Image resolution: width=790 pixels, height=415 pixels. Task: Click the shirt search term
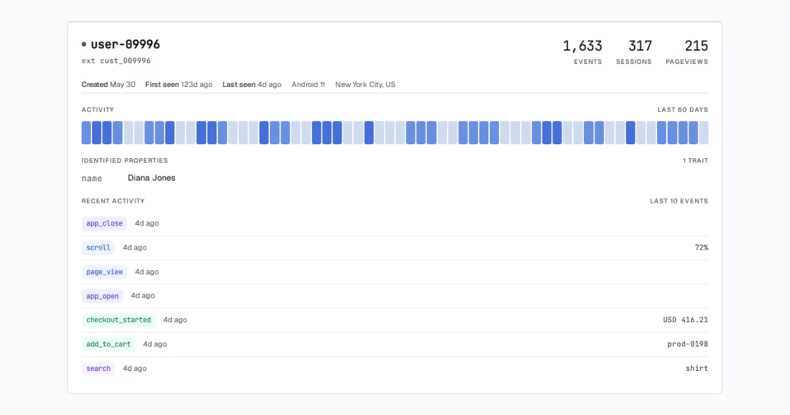pos(697,368)
